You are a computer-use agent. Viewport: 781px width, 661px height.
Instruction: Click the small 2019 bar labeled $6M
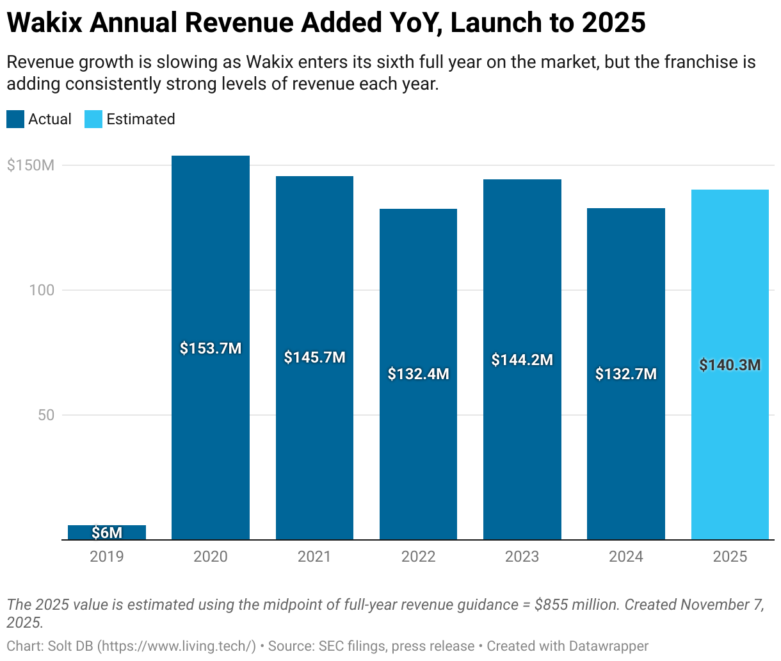point(107,530)
